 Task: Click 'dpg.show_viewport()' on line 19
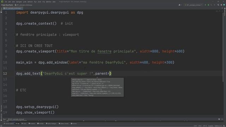coord(35,113)
